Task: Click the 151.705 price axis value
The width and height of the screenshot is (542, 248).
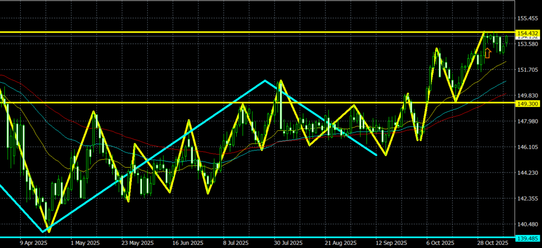Action: [x=528, y=70]
